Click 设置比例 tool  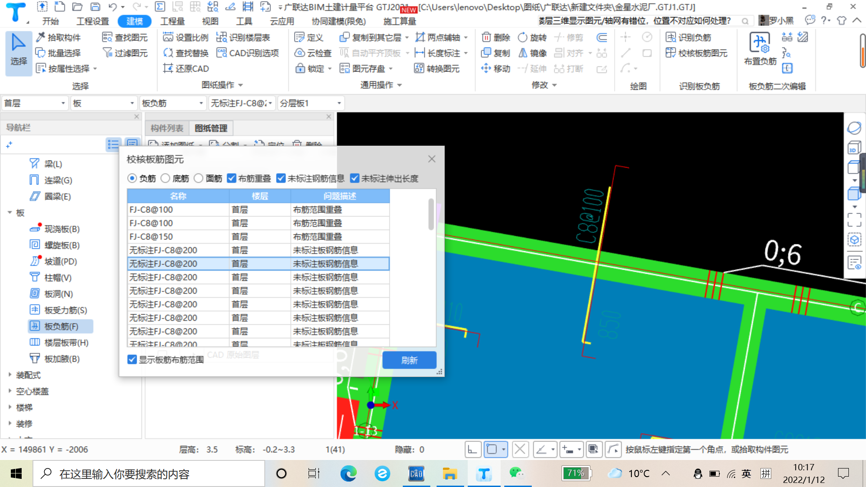186,37
